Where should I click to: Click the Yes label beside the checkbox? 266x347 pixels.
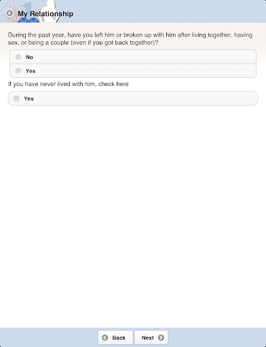(28, 99)
